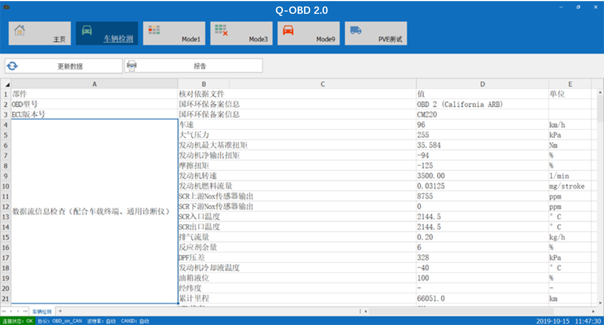Viewport: 604px width, 325px height.
Task: Click the Mode1 colored grid icon
Action: (x=154, y=30)
